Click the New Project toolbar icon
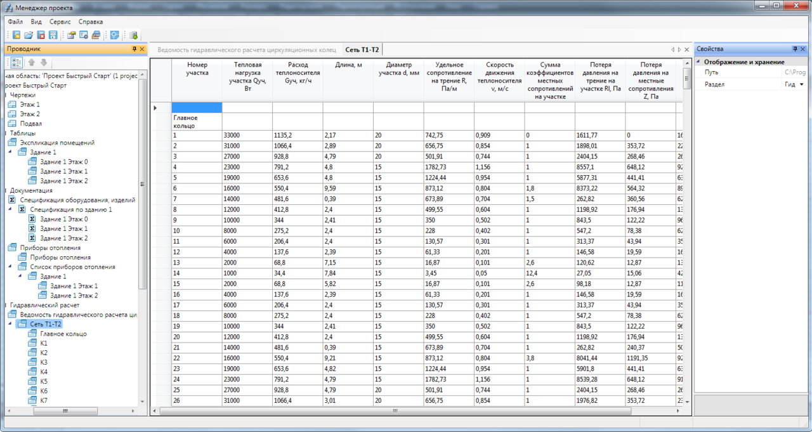Viewport: 812px width, 432px height. (x=16, y=35)
